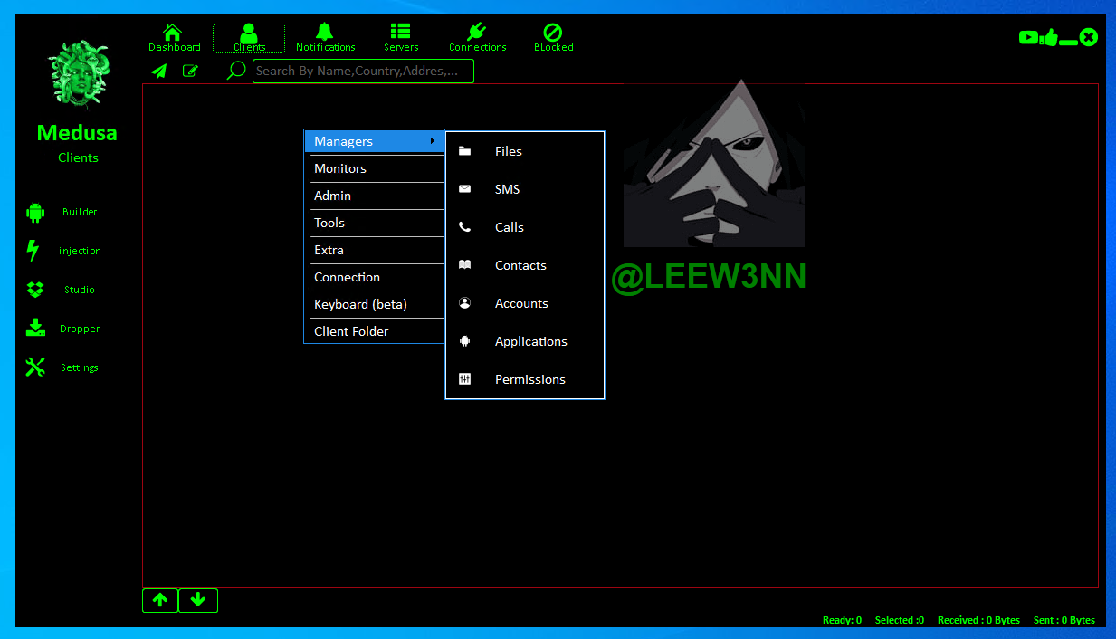Expand the Managers submenu
Image resolution: width=1116 pixels, height=639 pixels.
pyautogui.click(x=374, y=141)
